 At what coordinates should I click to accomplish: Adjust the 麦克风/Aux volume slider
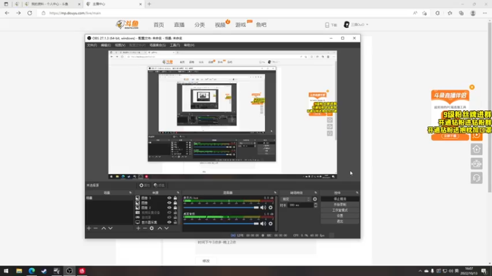[221, 207]
